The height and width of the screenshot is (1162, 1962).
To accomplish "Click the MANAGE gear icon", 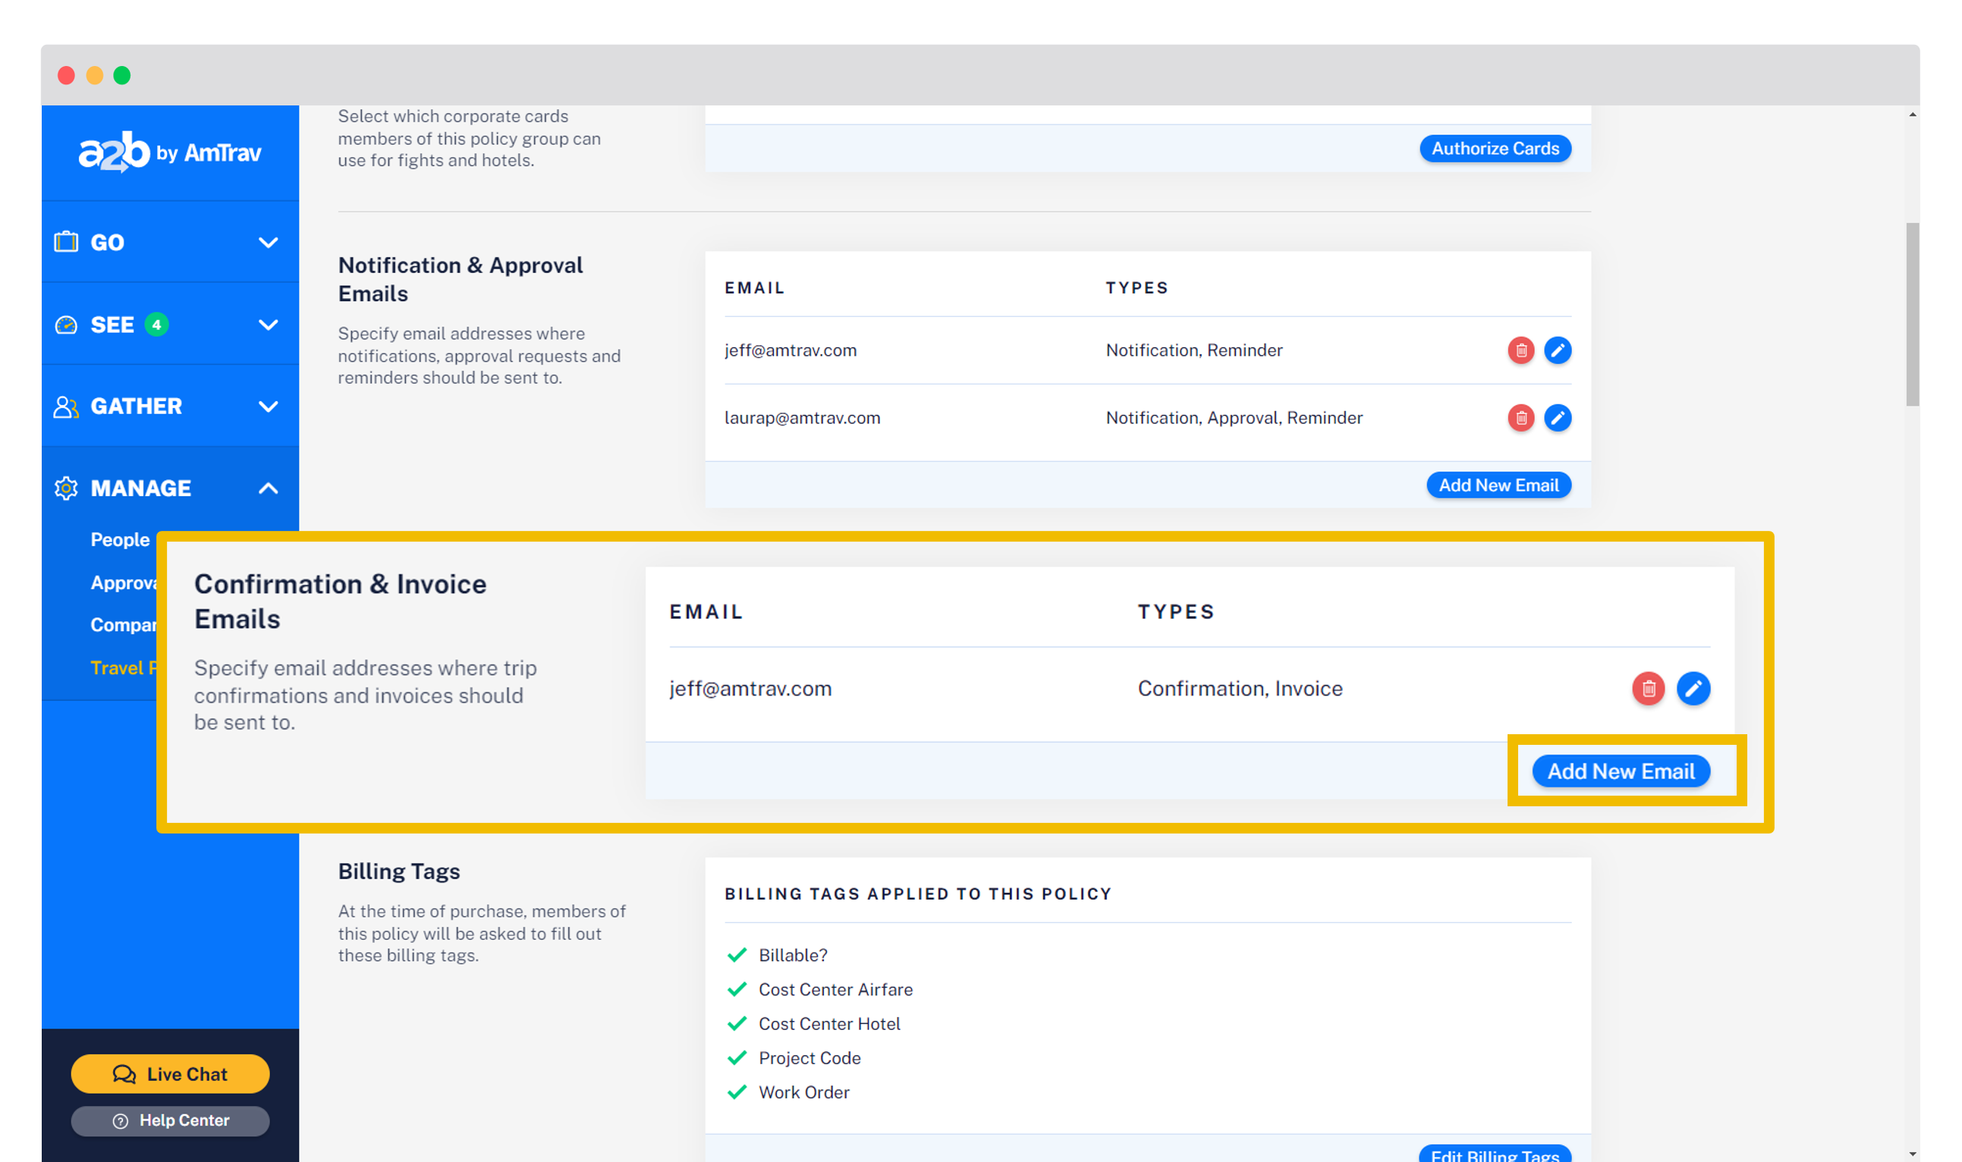I will 66,488.
